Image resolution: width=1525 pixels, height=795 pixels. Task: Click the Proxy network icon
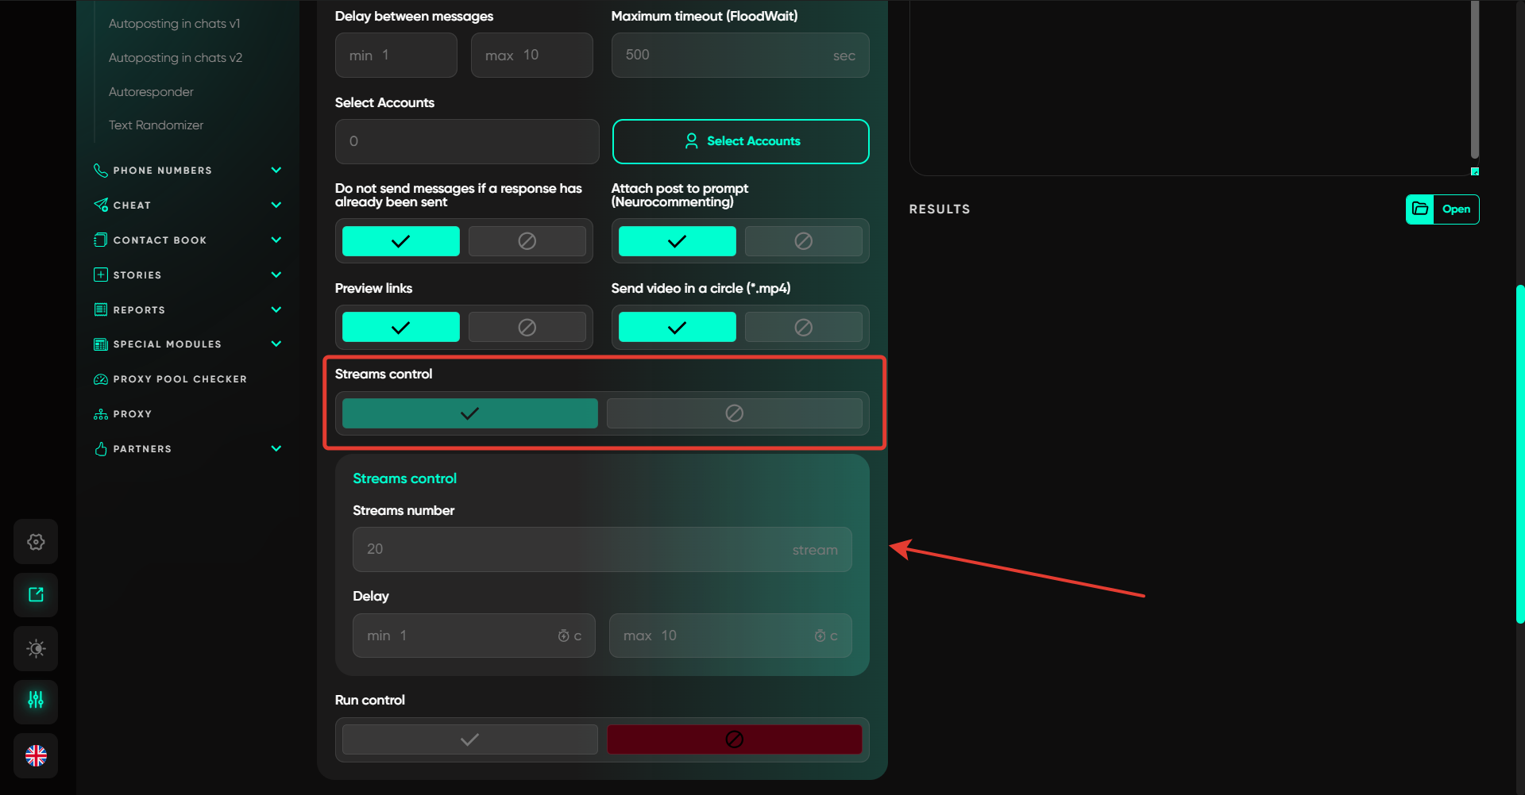101,414
